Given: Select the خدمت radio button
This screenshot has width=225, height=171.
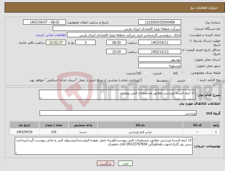Looking at the screenshot, I should (166, 73).
